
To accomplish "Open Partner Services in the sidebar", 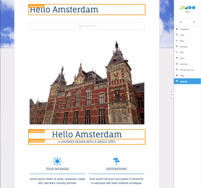I will (187, 70).
